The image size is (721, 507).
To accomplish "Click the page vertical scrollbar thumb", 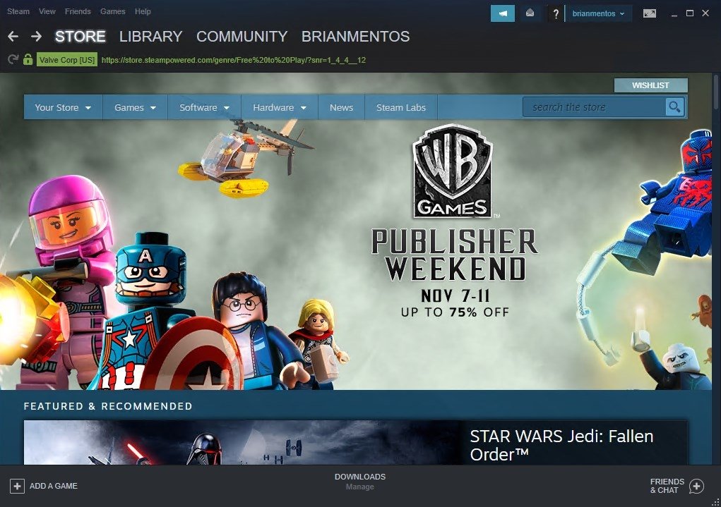I will point(715,92).
